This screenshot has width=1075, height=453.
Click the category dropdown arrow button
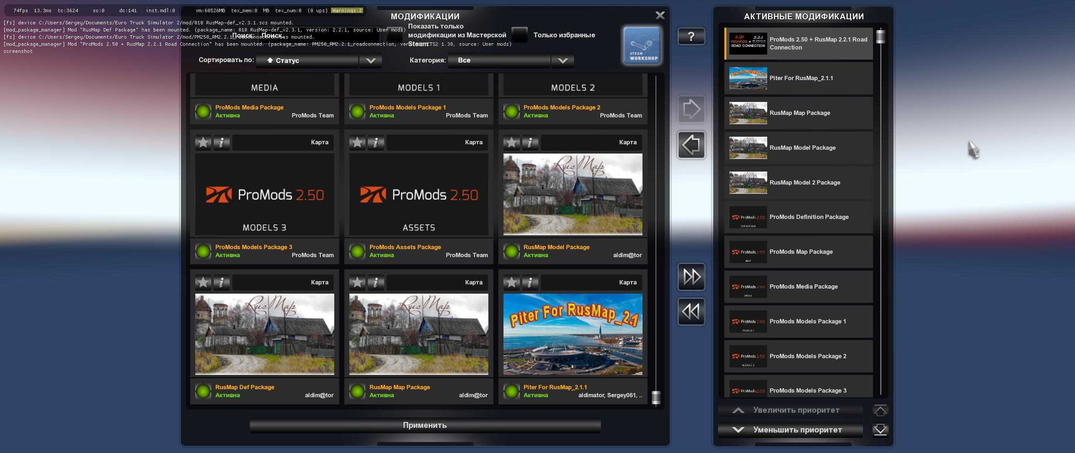pyautogui.click(x=563, y=60)
